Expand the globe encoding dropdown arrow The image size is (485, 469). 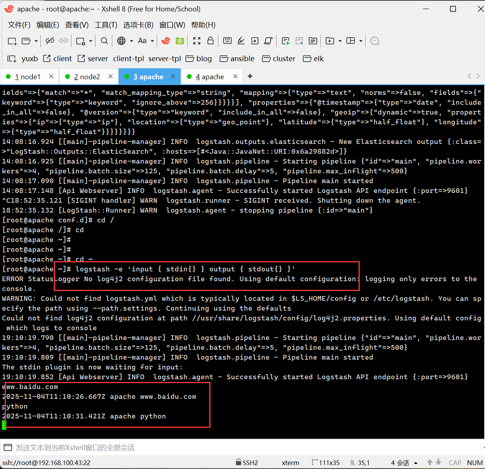point(132,41)
